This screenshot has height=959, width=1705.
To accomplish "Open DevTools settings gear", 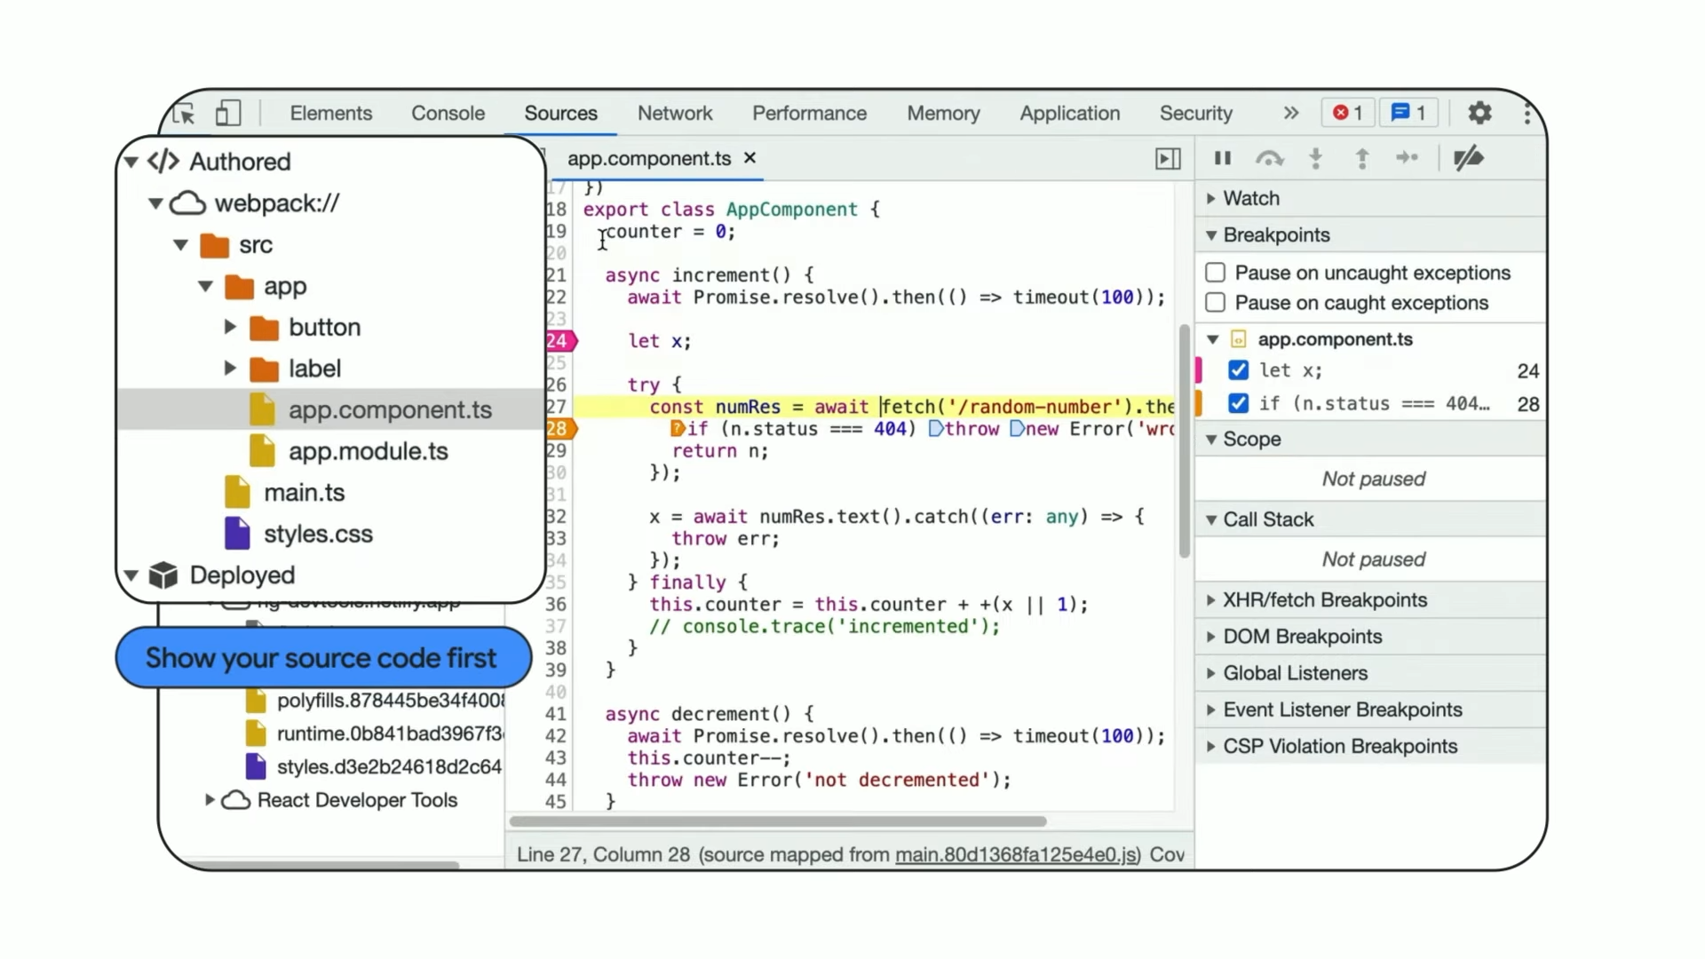I will click(x=1479, y=113).
